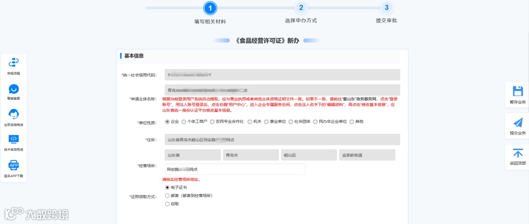Open the 山东省 province field
Screen dimensions: 529x224
[x=192, y=155]
